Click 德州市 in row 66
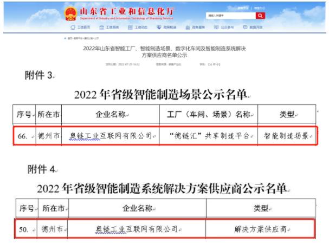Screen dimensions: 329x244 coord(49,136)
